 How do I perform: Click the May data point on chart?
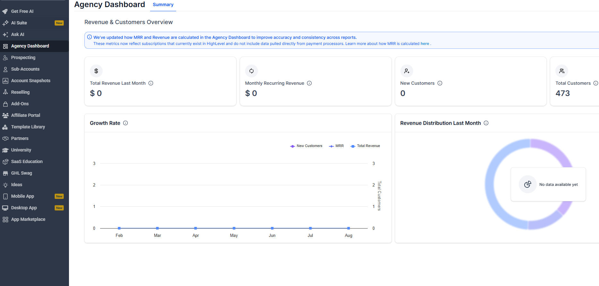pyautogui.click(x=234, y=228)
